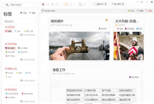Click 不含此分组标签 under 10.目的地
154x104 pixels.
pos(27,35)
